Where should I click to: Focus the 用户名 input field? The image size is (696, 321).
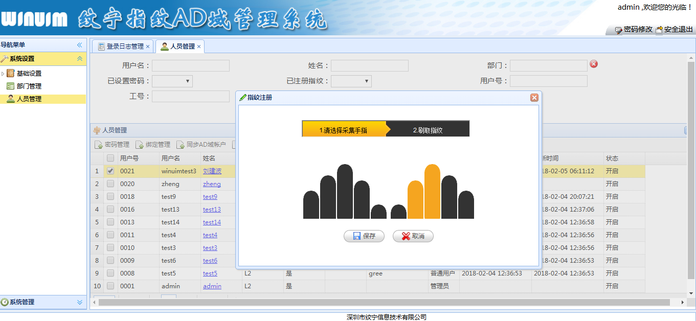[x=191, y=65]
